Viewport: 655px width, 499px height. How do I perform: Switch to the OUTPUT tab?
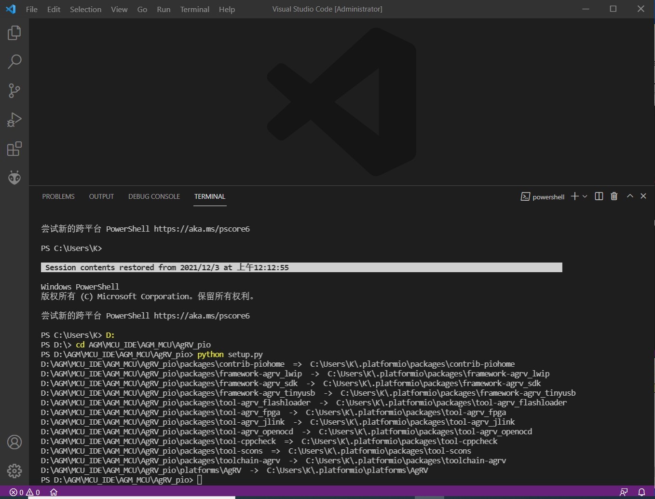[101, 196]
